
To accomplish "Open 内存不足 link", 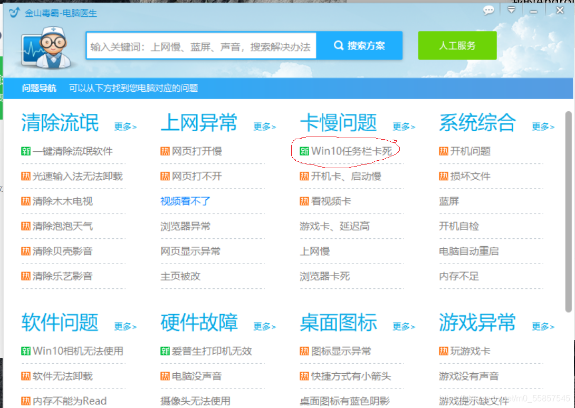I will click(459, 276).
